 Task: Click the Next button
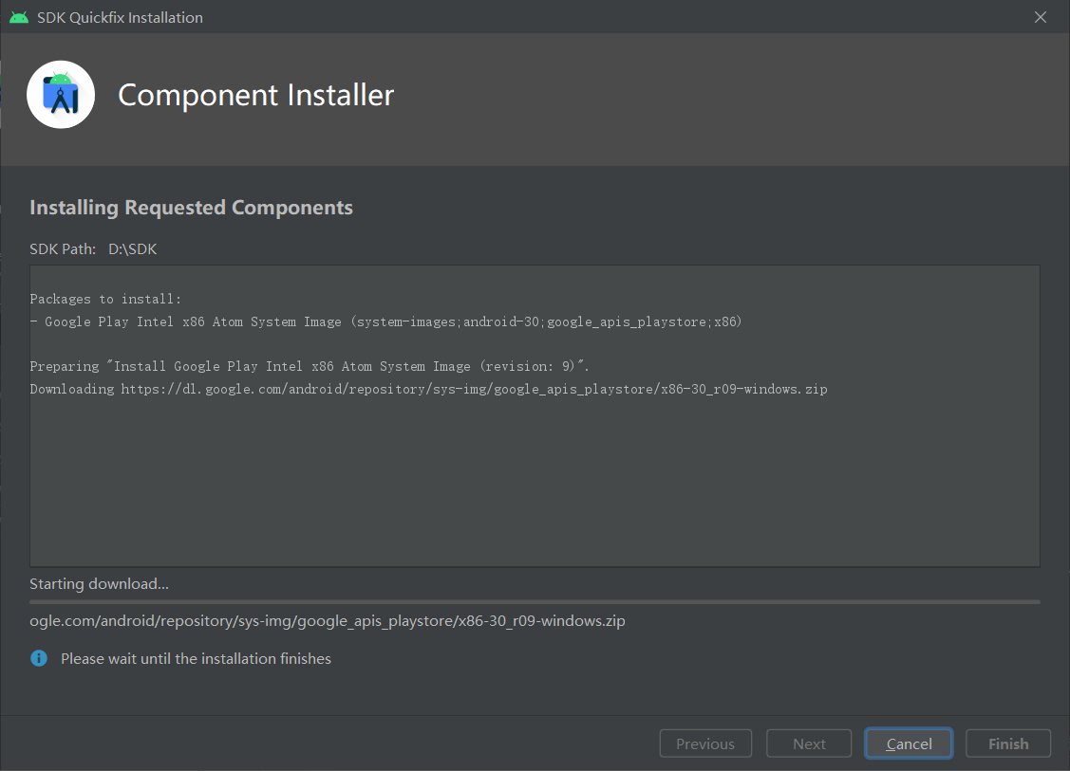click(x=808, y=743)
